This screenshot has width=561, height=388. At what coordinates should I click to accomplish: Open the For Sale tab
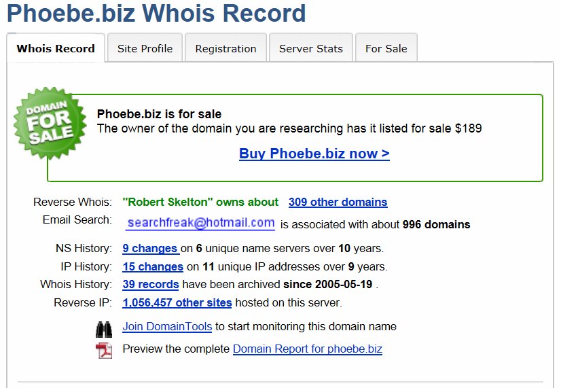(x=386, y=48)
